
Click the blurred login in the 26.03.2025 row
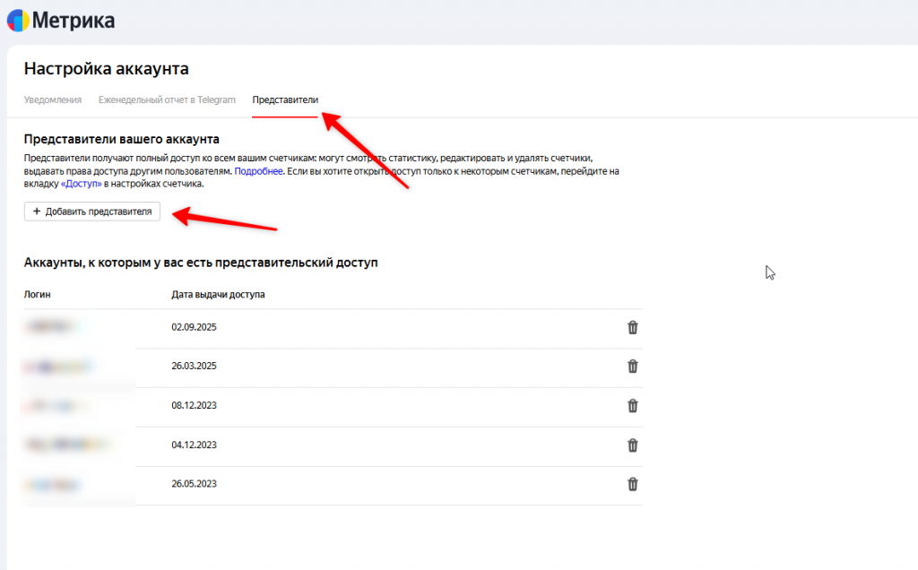coord(58,366)
